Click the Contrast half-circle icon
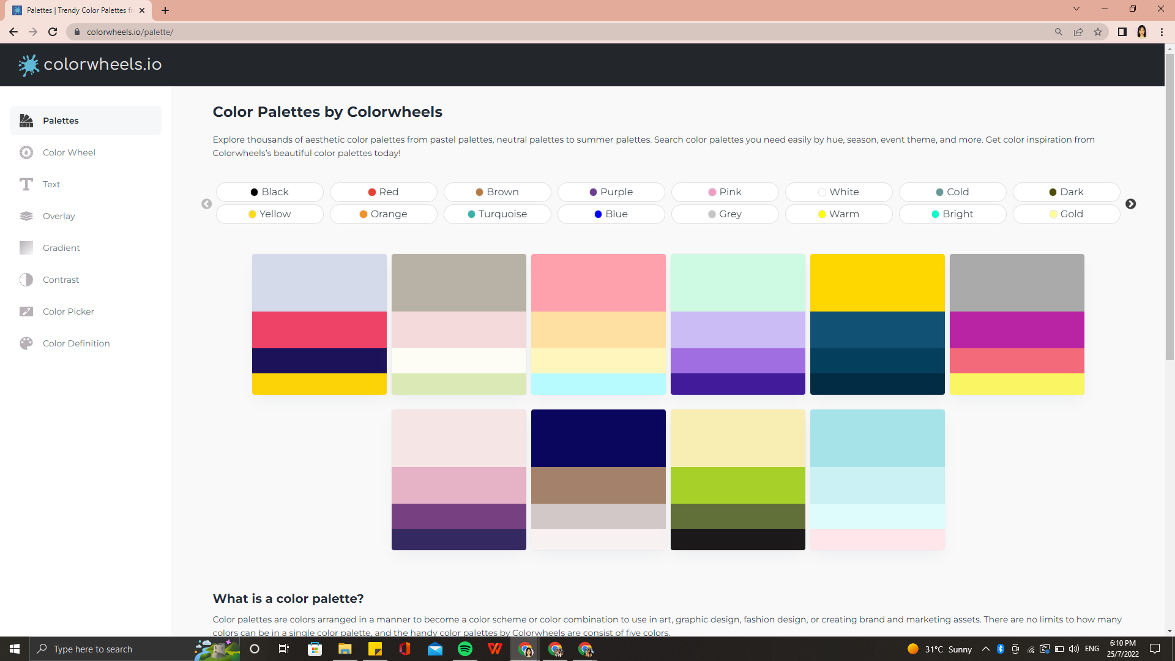This screenshot has width=1175, height=661. [26, 280]
